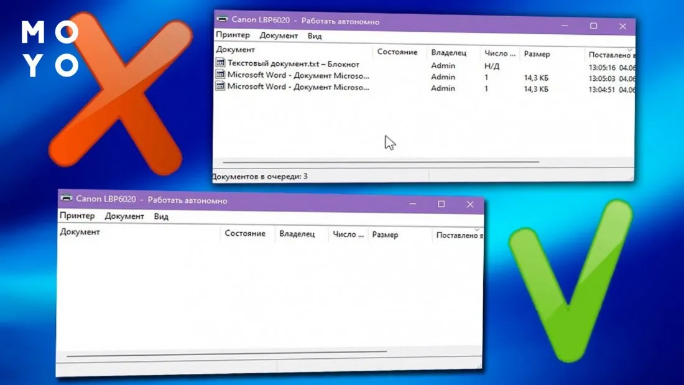Click the 14,3 КБ size of the 13:05:03 job

(536, 78)
